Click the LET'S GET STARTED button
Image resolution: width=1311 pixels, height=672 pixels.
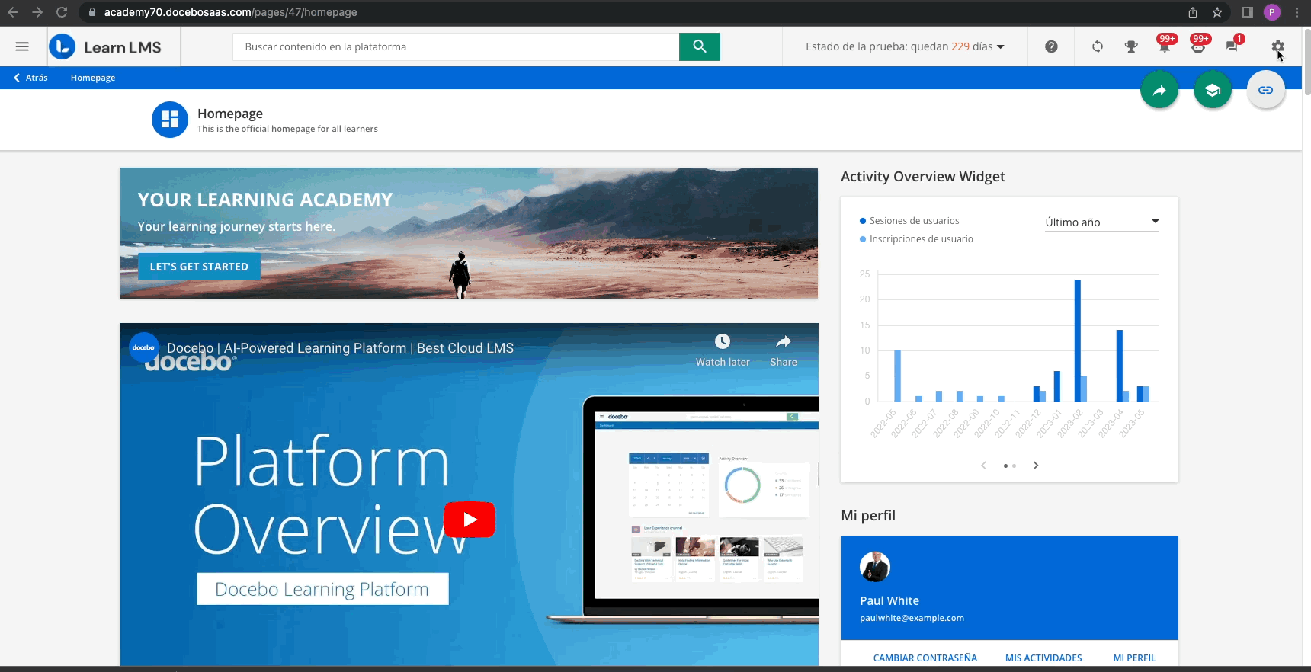pyautogui.click(x=199, y=267)
